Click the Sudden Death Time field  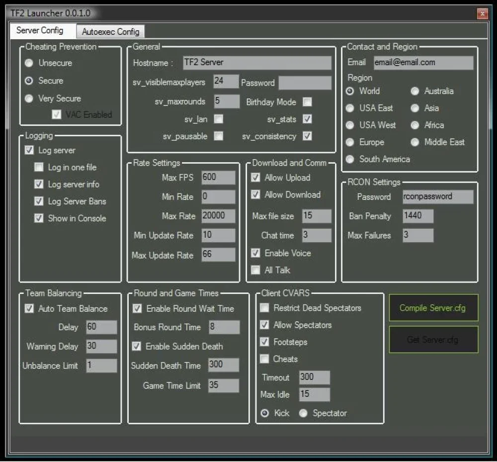click(x=224, y=365)
